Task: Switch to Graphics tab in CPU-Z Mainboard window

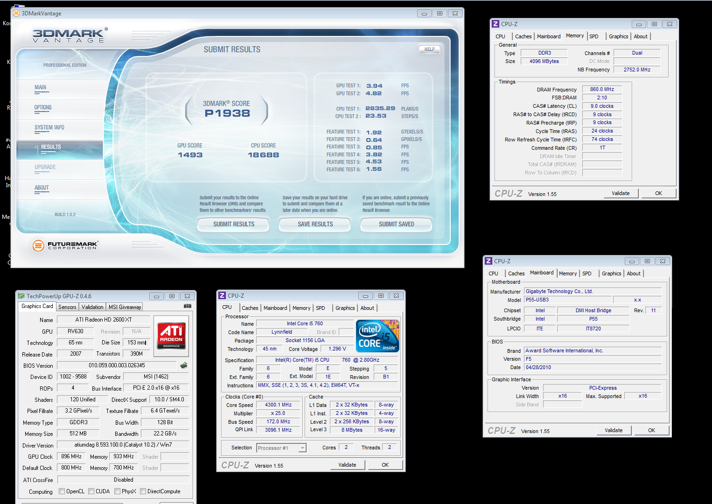Action: [611, 273]
